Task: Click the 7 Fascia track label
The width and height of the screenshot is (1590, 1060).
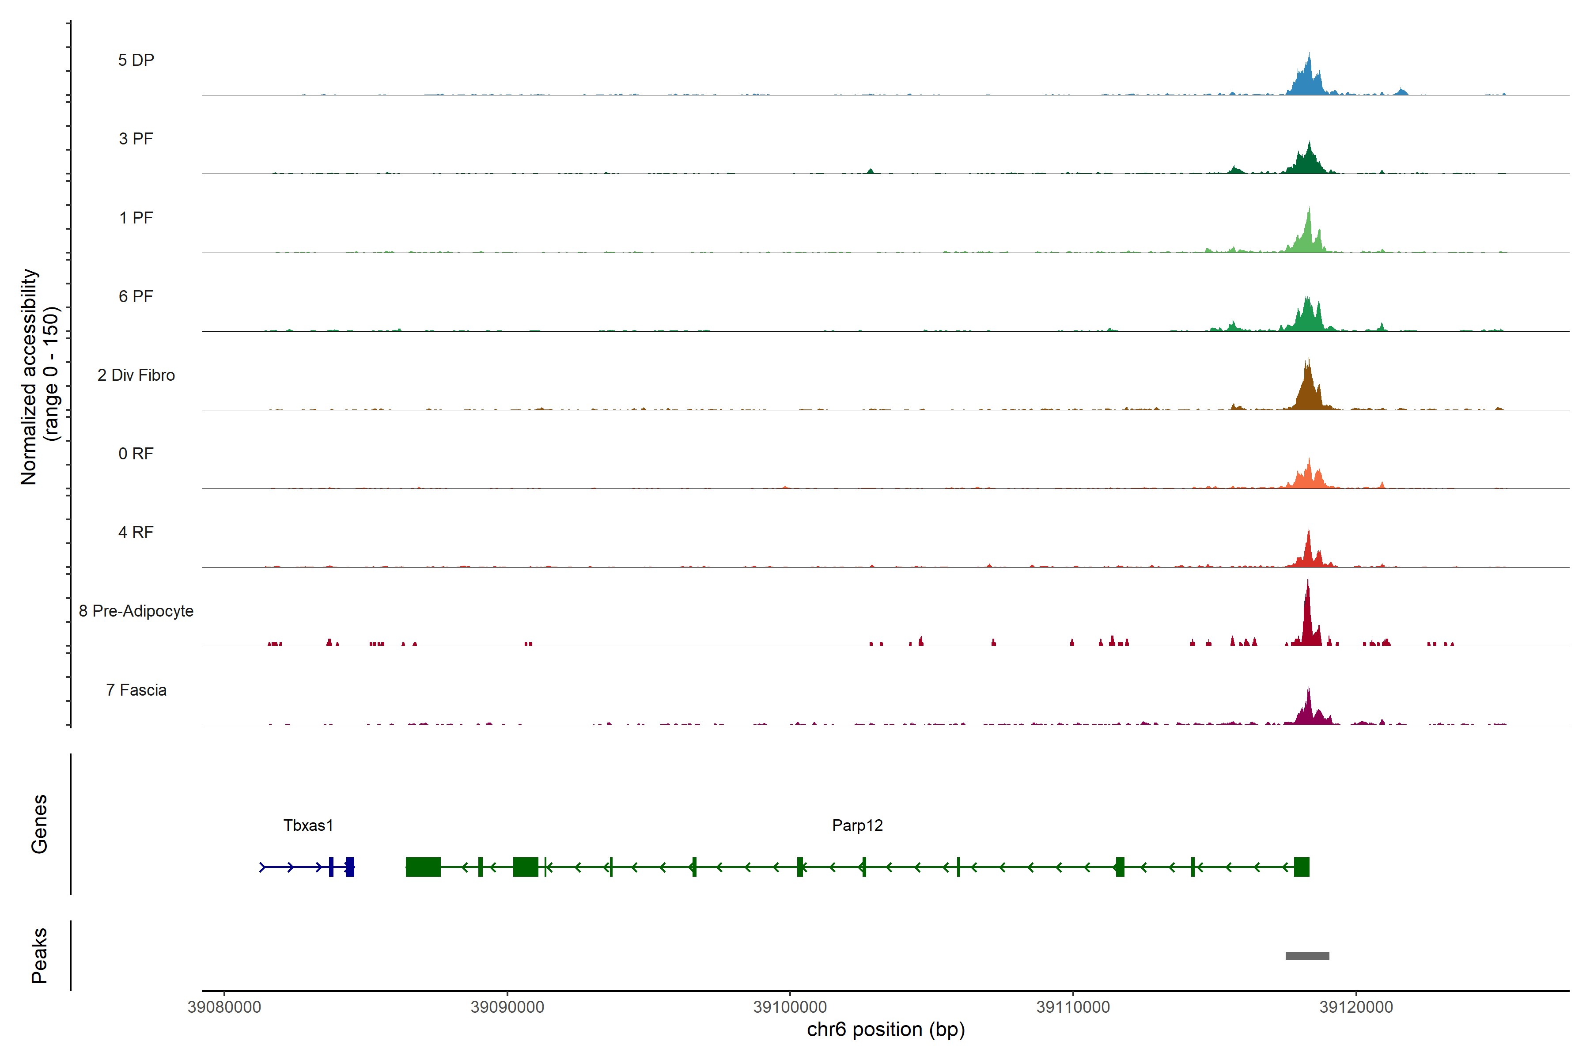Action: click(x=136, y=689)
